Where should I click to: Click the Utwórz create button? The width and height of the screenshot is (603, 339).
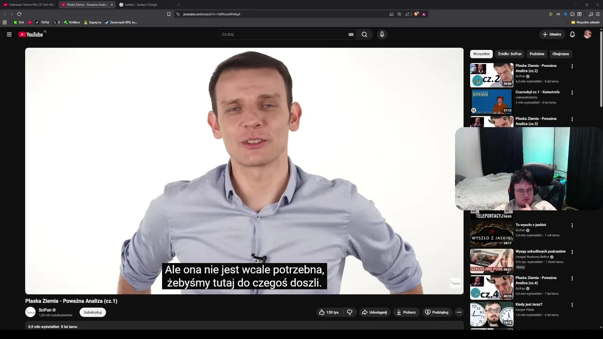(552, 34)
